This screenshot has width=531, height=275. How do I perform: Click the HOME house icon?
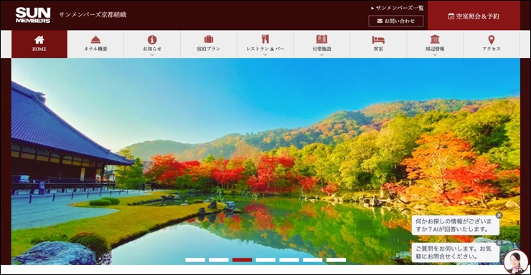tap(39, 40)
